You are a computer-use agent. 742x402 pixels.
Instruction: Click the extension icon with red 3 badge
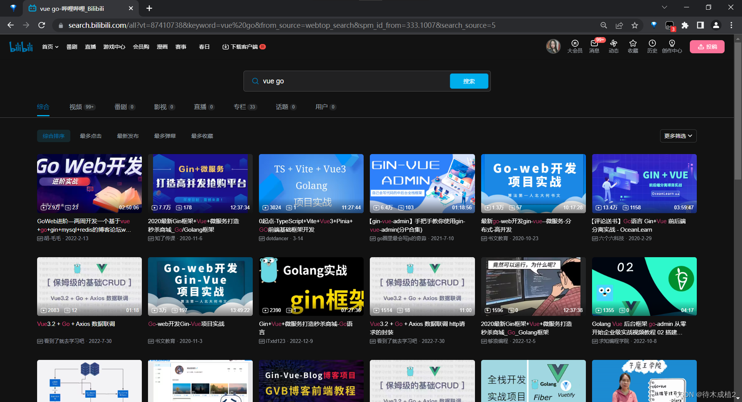click(x=670, y=25)
